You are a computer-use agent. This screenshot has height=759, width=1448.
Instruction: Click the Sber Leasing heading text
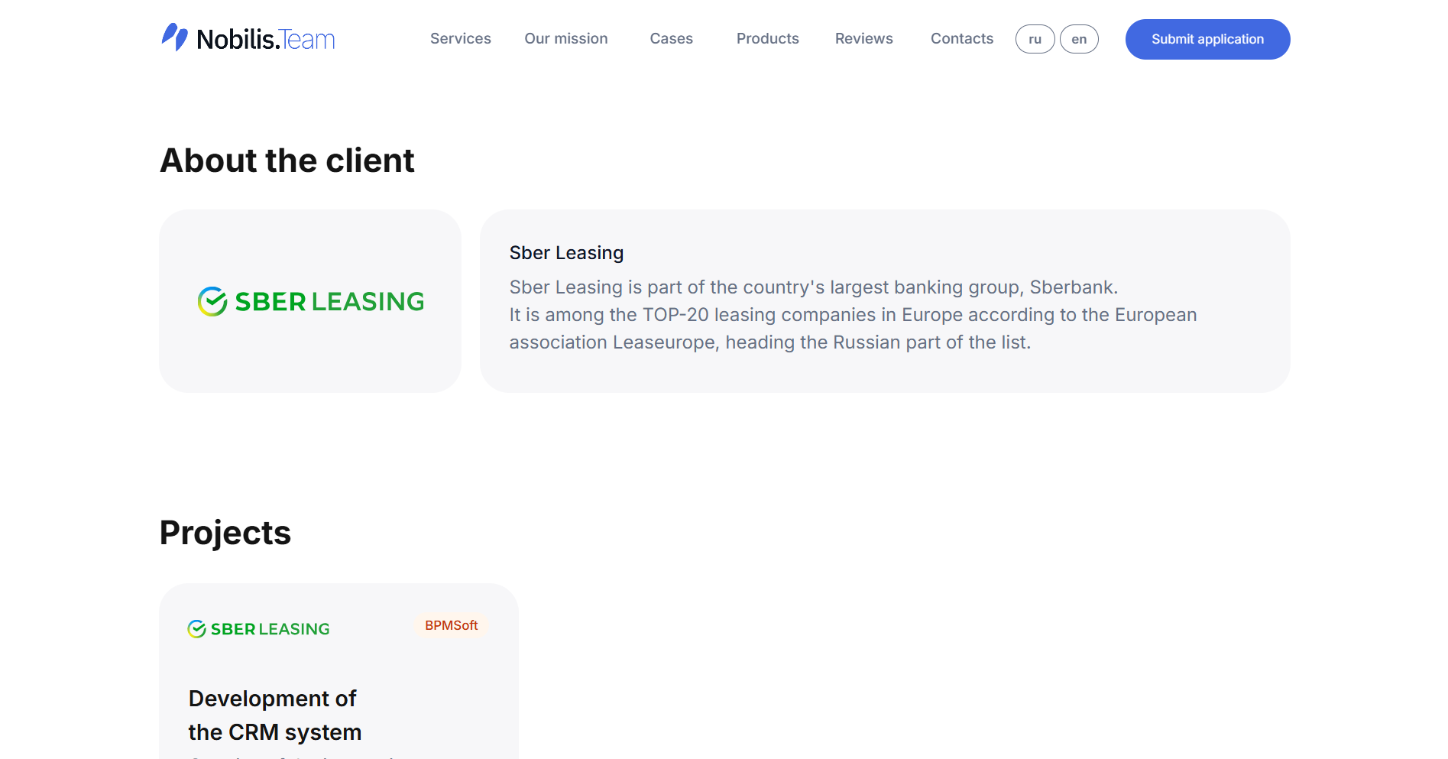point(566,252)
